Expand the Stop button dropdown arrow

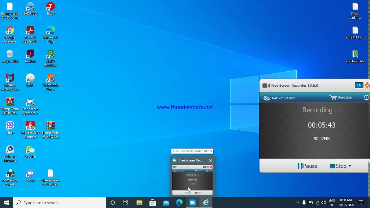(x=350, y=166)
